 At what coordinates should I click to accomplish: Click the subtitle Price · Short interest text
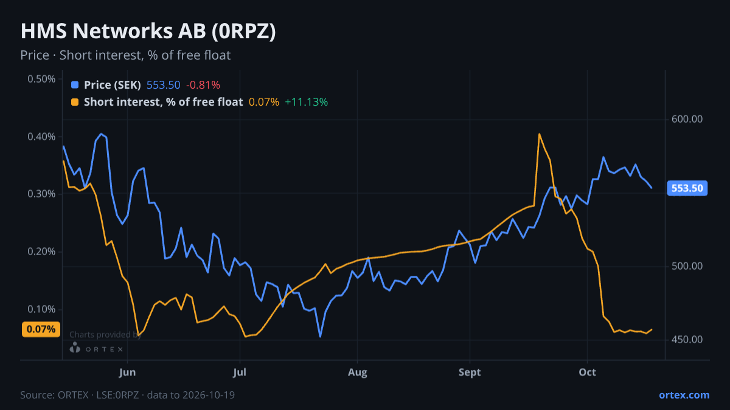tap(125, 55)
